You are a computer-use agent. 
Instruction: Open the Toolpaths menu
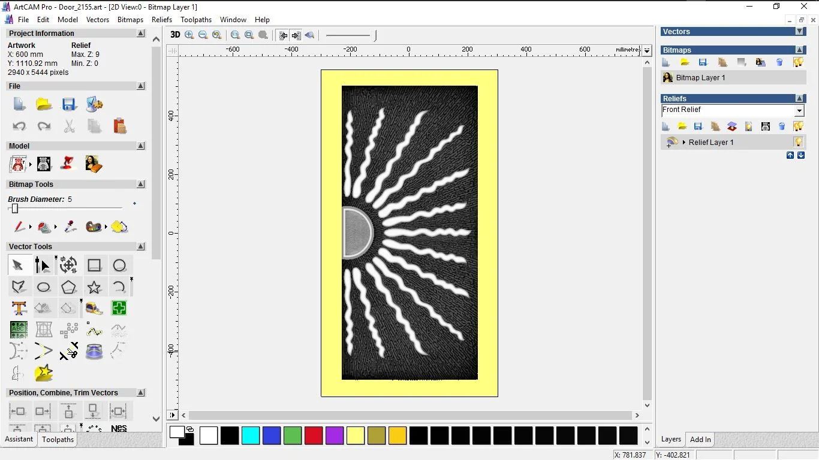pyautogui.click(x=196, y=20)
